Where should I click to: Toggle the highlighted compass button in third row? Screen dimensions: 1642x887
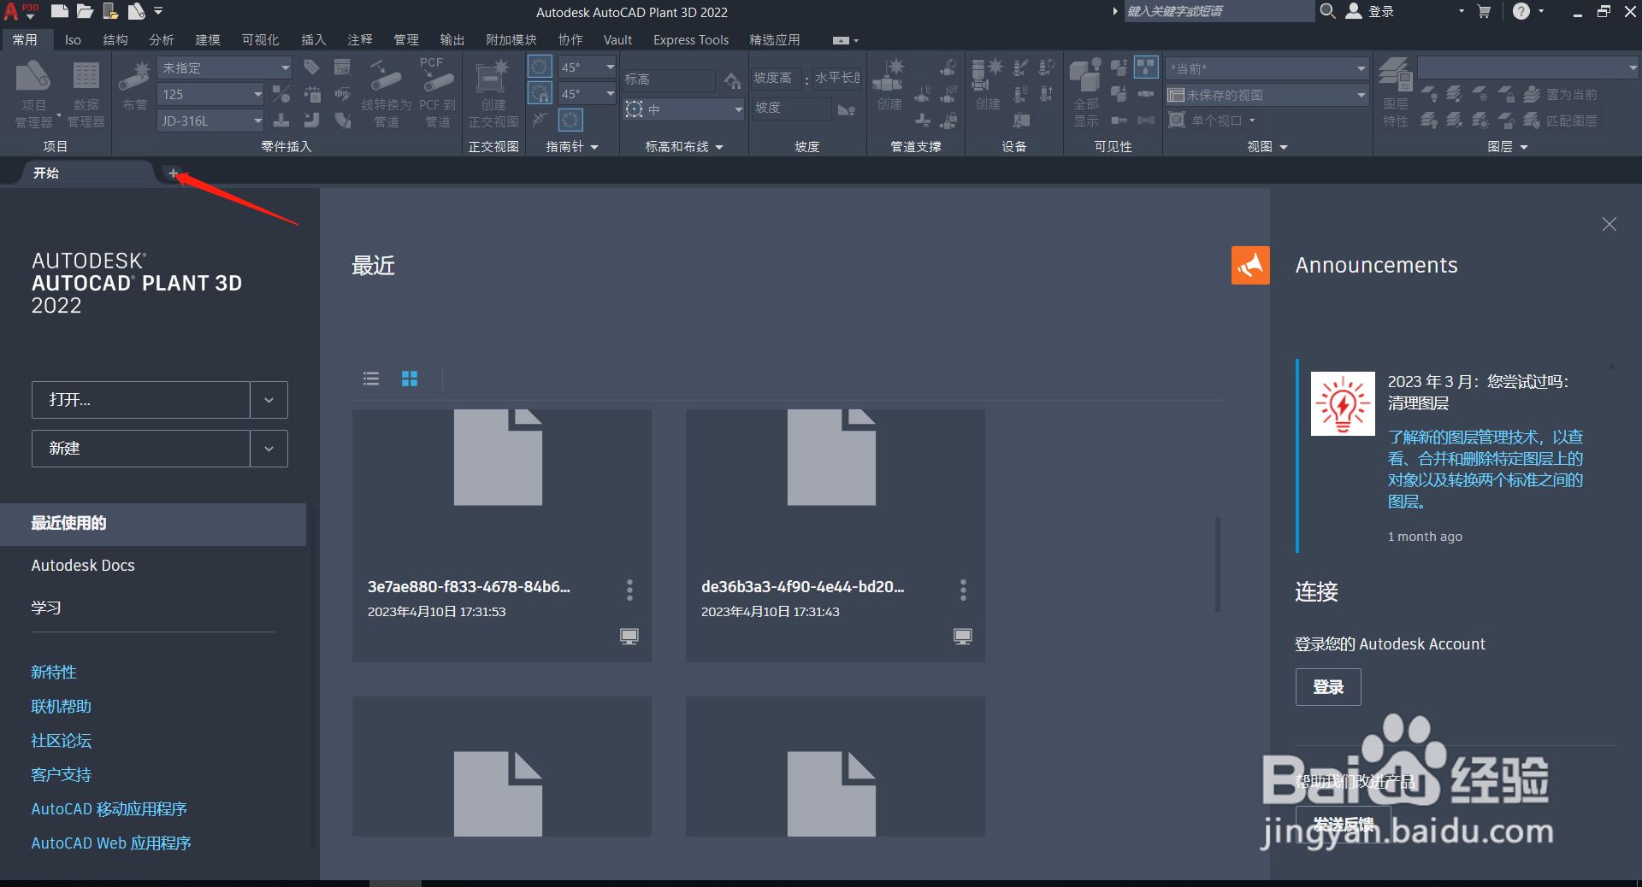tap(571, 120)
